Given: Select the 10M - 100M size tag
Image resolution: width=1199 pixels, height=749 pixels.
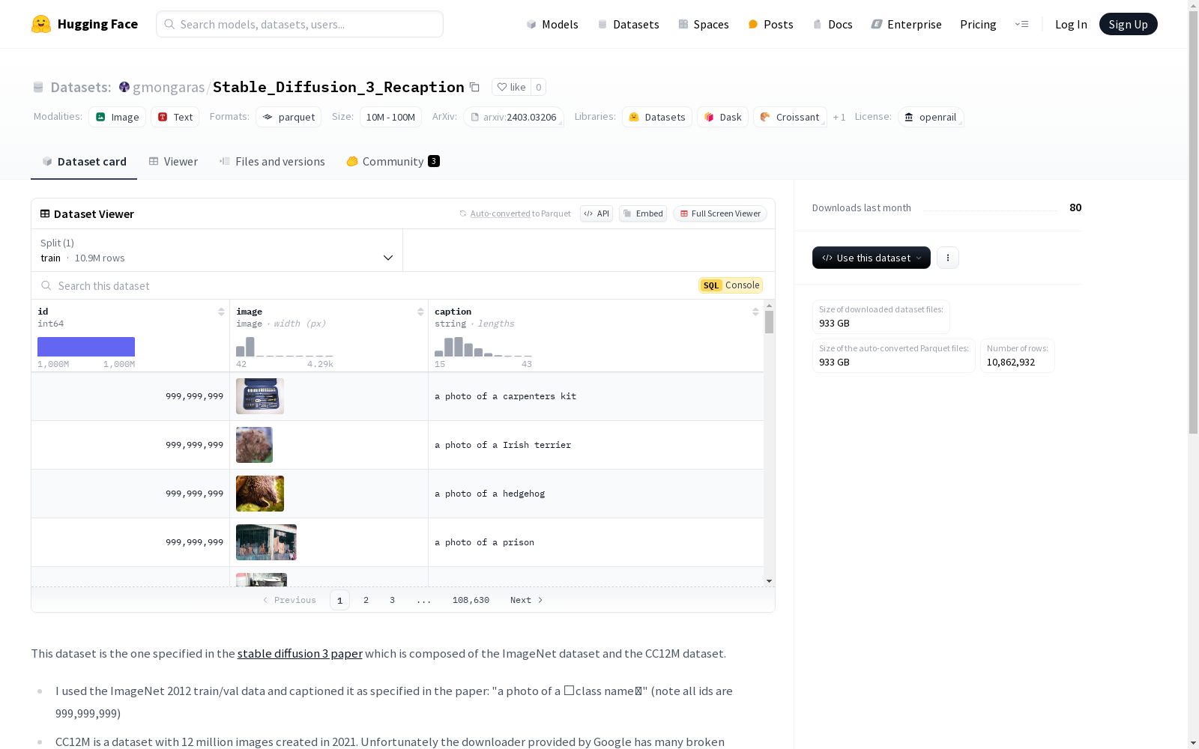Looking at the screenshot, I should coord(390,117).
